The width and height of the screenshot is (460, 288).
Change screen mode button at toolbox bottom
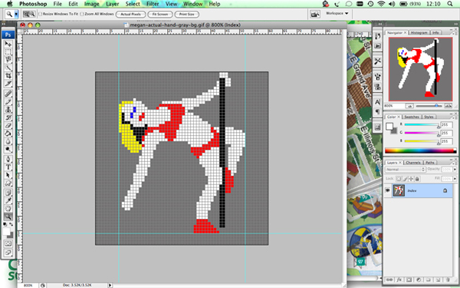point(8,253)
